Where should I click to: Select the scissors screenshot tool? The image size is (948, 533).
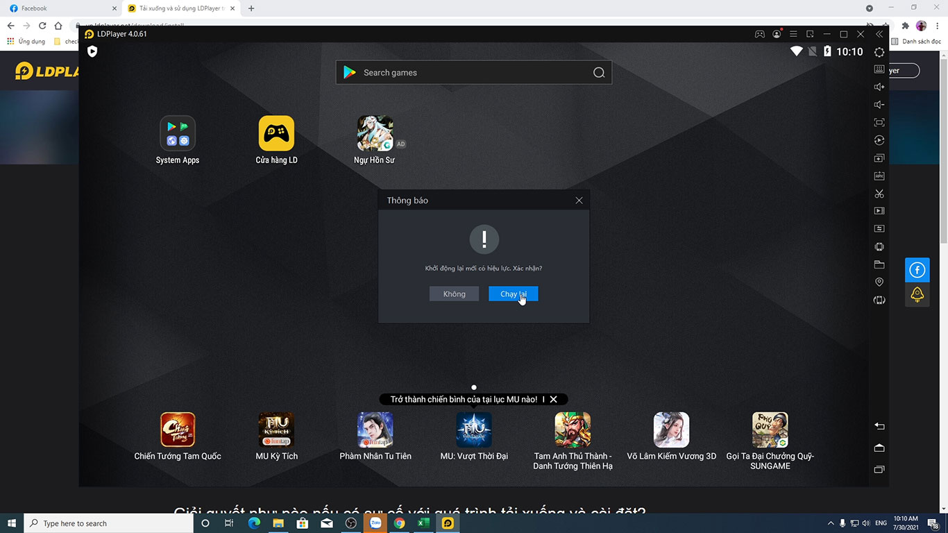(x=879, y=194)
